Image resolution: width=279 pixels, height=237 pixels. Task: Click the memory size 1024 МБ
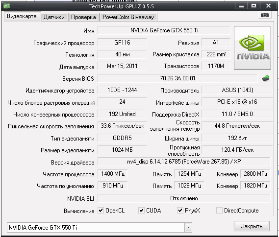pyautogui.click(x=122, y=150)
